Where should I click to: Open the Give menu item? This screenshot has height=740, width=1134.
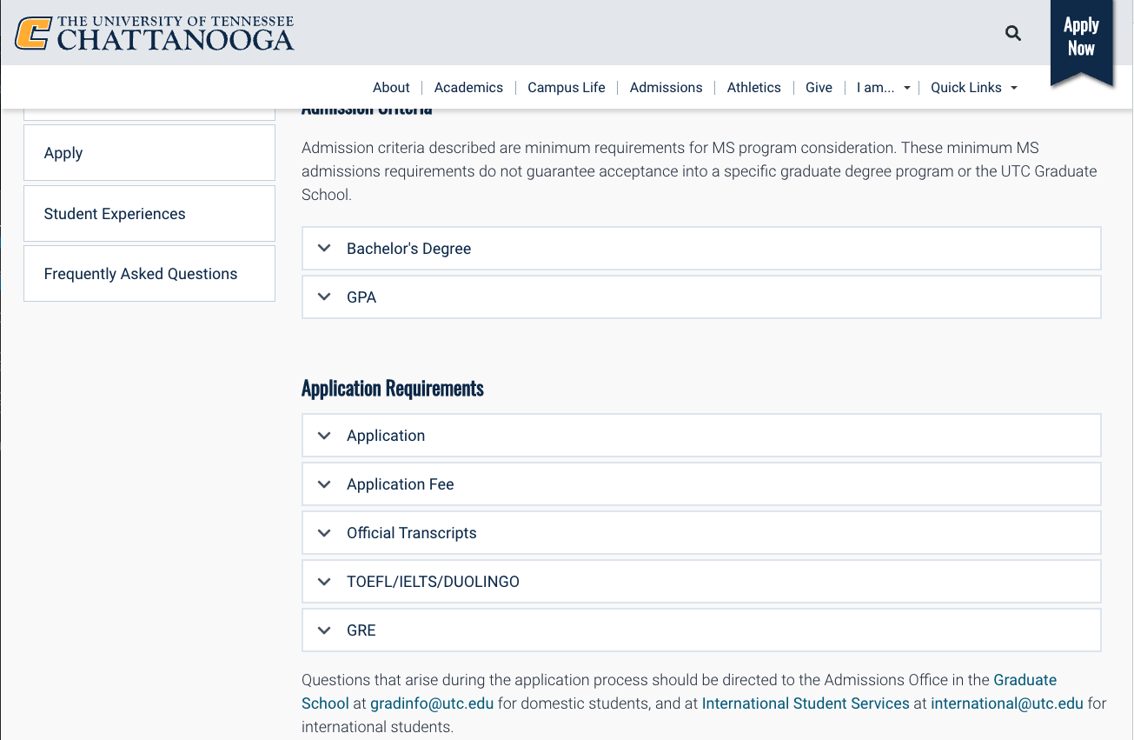point(819,87)
